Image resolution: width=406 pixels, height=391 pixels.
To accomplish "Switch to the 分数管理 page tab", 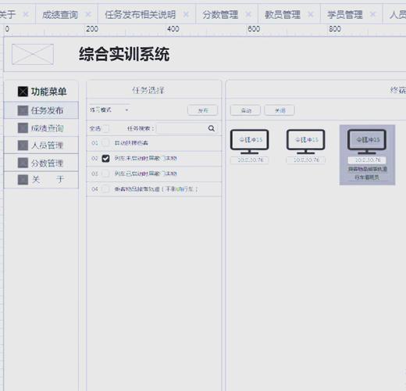I will point(220,15).
